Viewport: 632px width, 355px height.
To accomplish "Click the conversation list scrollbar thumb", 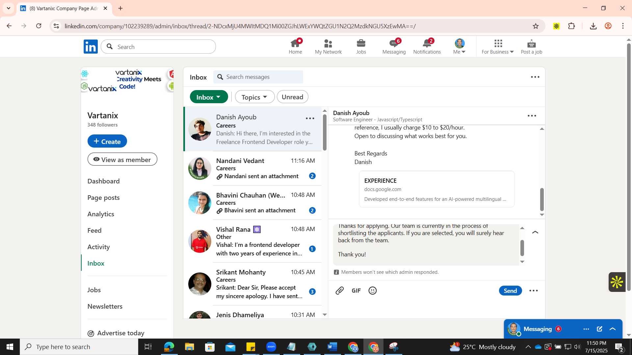I will coord(325,132).
